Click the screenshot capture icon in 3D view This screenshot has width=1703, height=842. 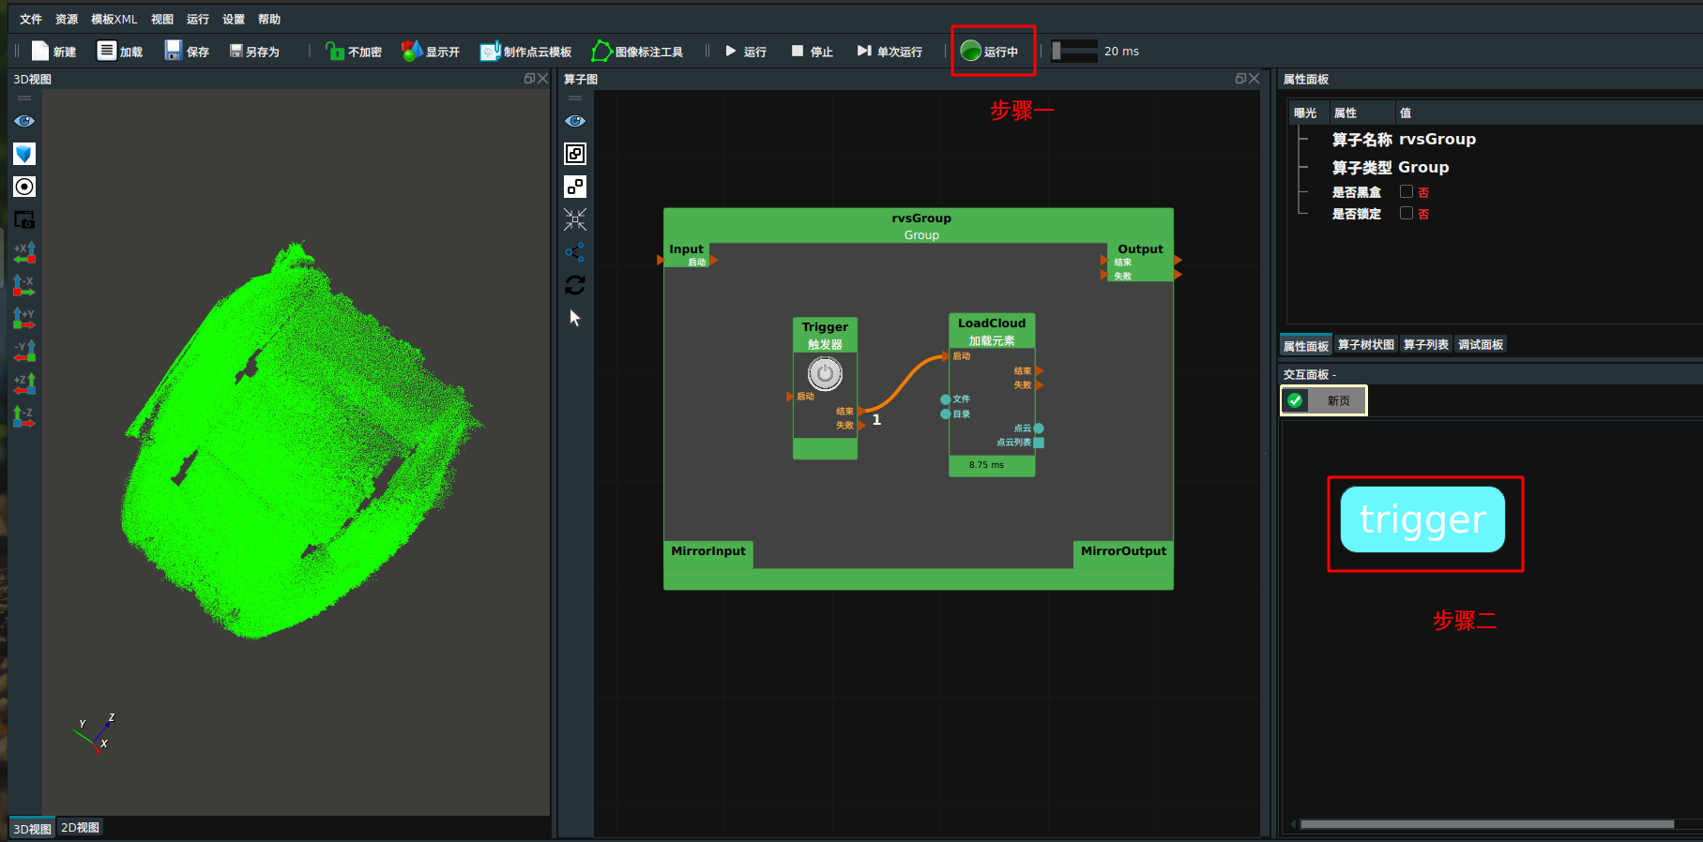coord(24,219)
